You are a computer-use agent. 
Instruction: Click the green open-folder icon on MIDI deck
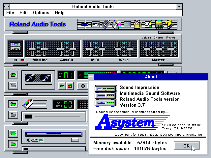pos(13,104)
